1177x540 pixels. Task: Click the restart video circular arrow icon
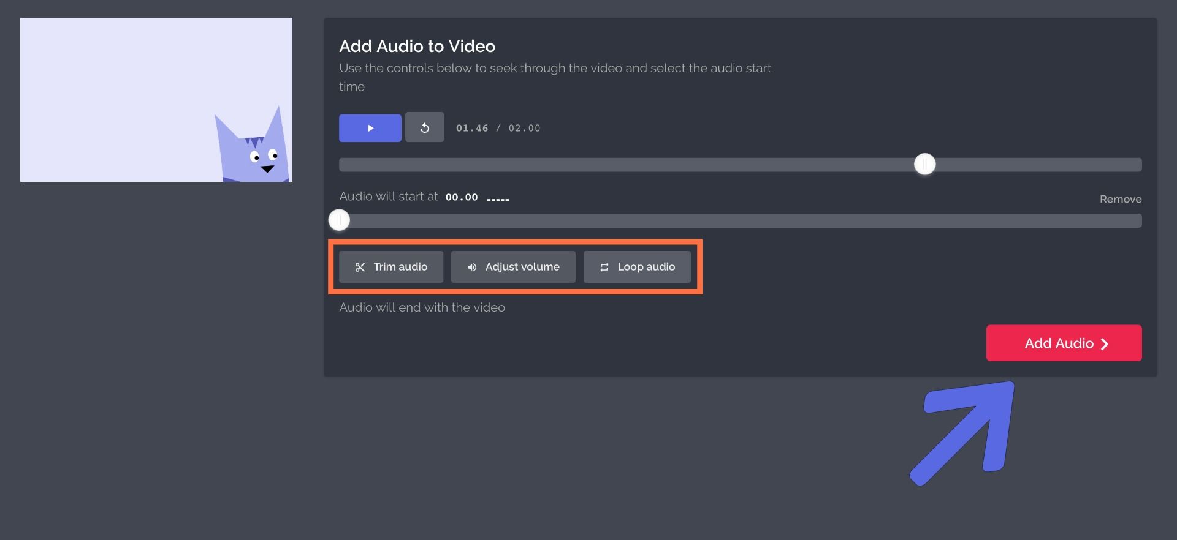click(x=424, y=128)
